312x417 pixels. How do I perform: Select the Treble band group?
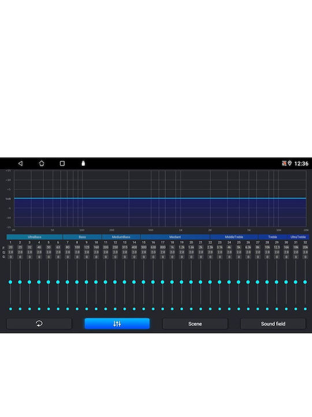point(273,237)
